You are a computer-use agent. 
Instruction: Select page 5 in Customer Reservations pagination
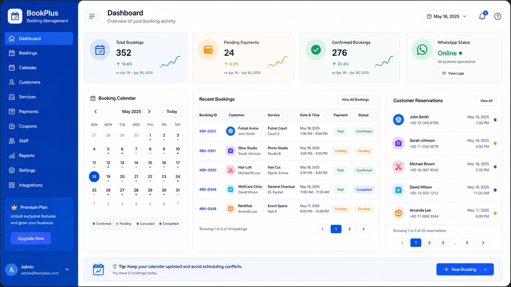467,243
